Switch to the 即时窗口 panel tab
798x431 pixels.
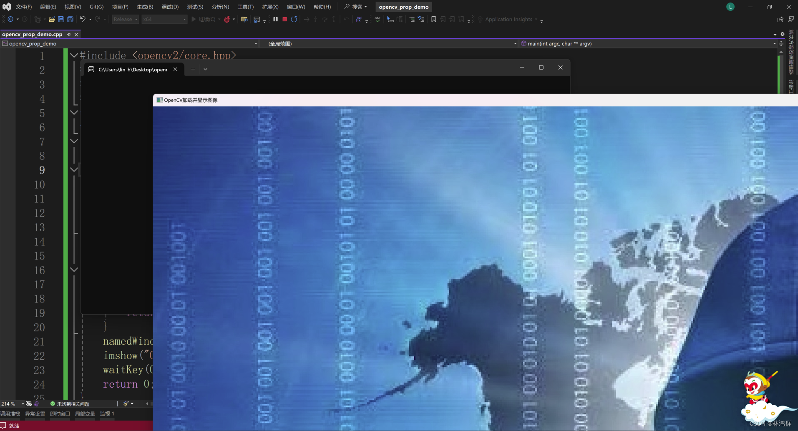tap(60, 413)
